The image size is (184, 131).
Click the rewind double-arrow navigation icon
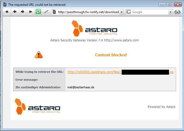(x=7, y=12)
